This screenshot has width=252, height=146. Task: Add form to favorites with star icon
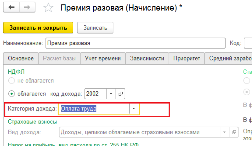tap(49, 8)
